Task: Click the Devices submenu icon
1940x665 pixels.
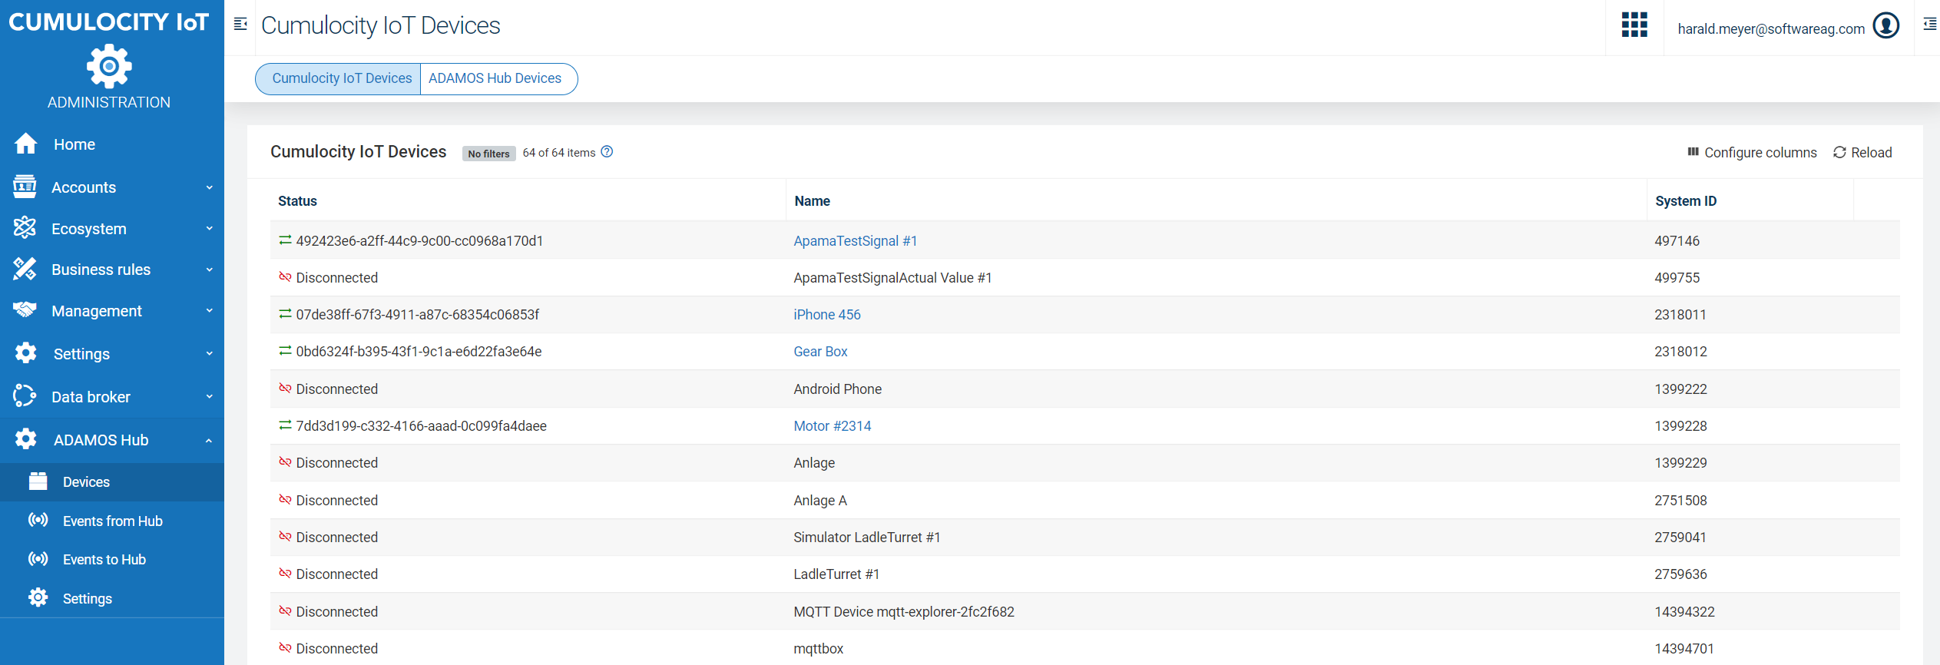Action: (x=38, y=481)
